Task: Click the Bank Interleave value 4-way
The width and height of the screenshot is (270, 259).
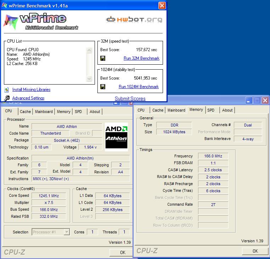Action: 248,139
